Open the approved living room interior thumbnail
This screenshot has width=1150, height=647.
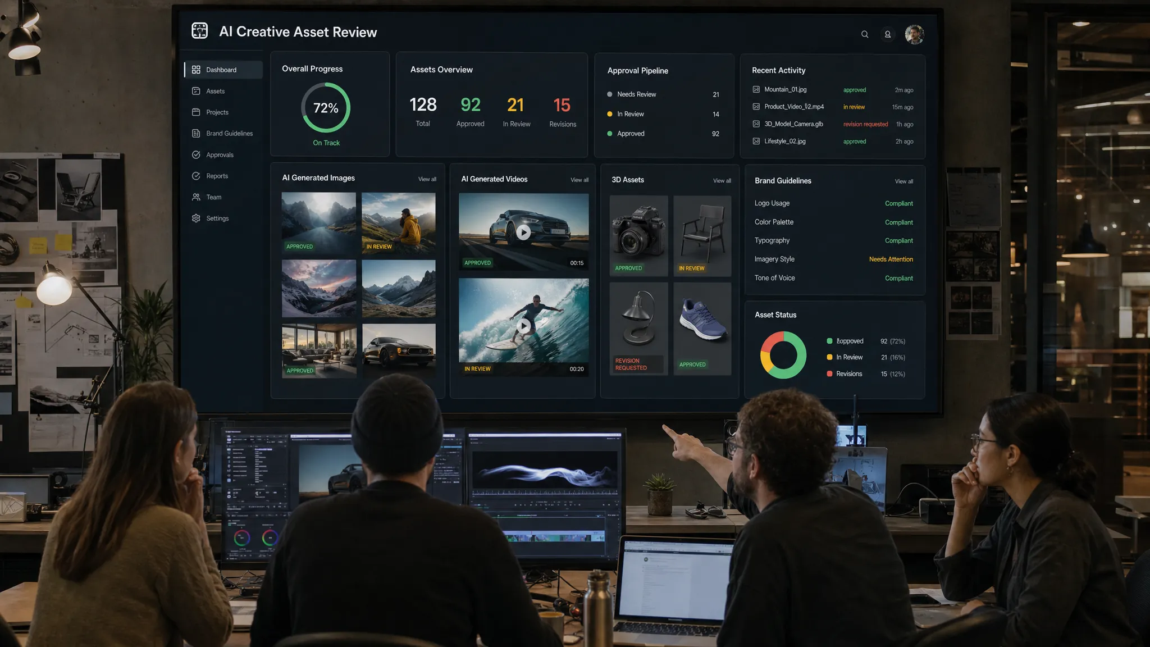318,350
